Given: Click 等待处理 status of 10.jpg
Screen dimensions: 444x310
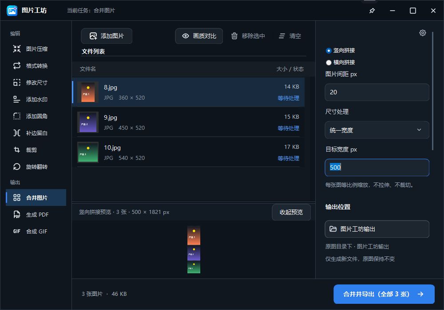Looking at the screenshot, I should 288,159.
